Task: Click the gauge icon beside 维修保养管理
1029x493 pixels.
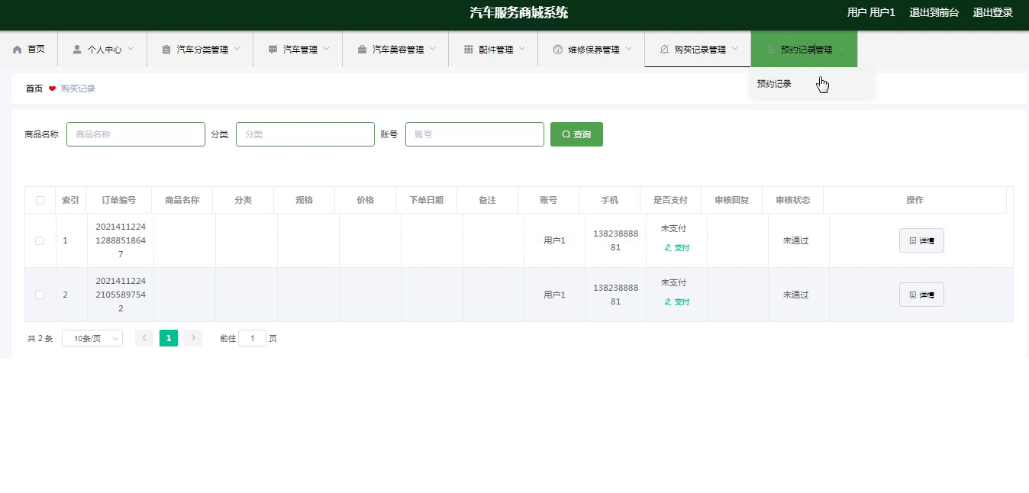Action: pos(557,50)
